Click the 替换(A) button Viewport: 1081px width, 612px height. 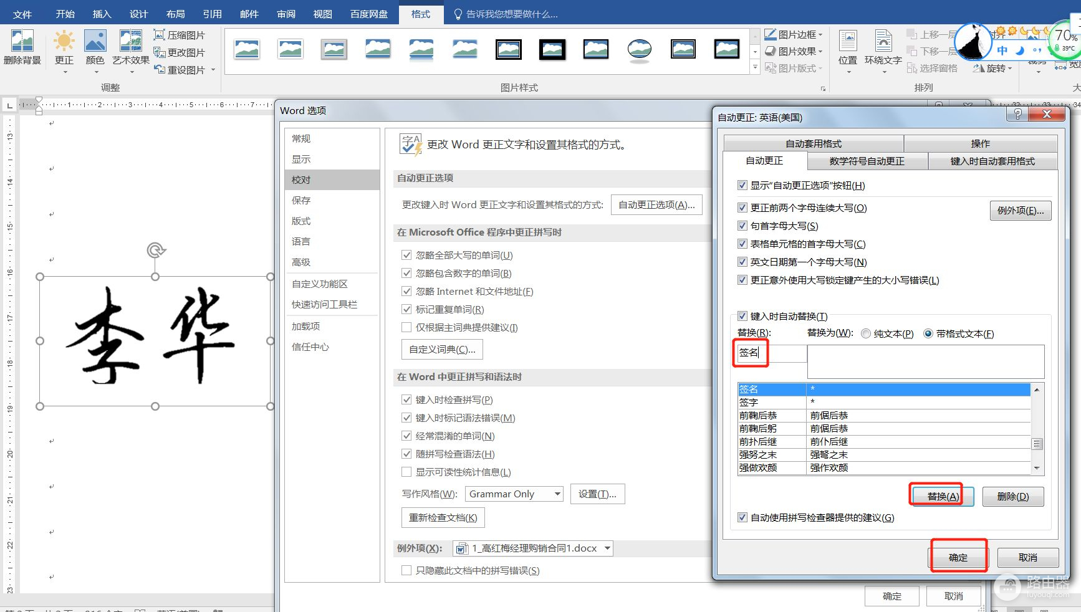[x=943, y=496]
